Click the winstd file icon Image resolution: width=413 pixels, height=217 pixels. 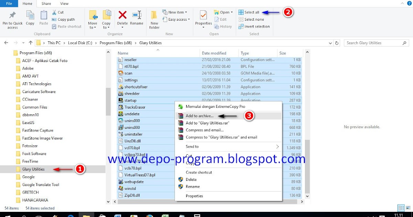120,188
